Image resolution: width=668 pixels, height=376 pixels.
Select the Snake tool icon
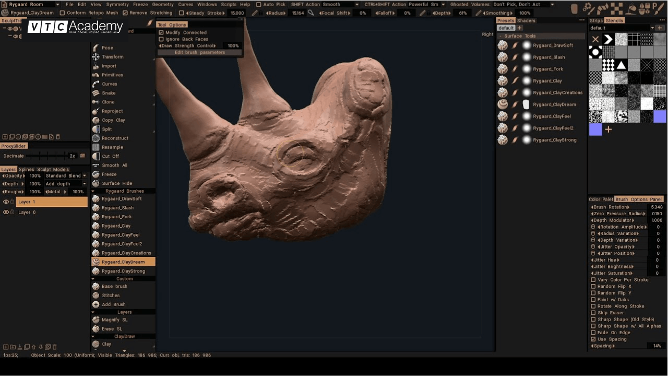tap(96, 93)
